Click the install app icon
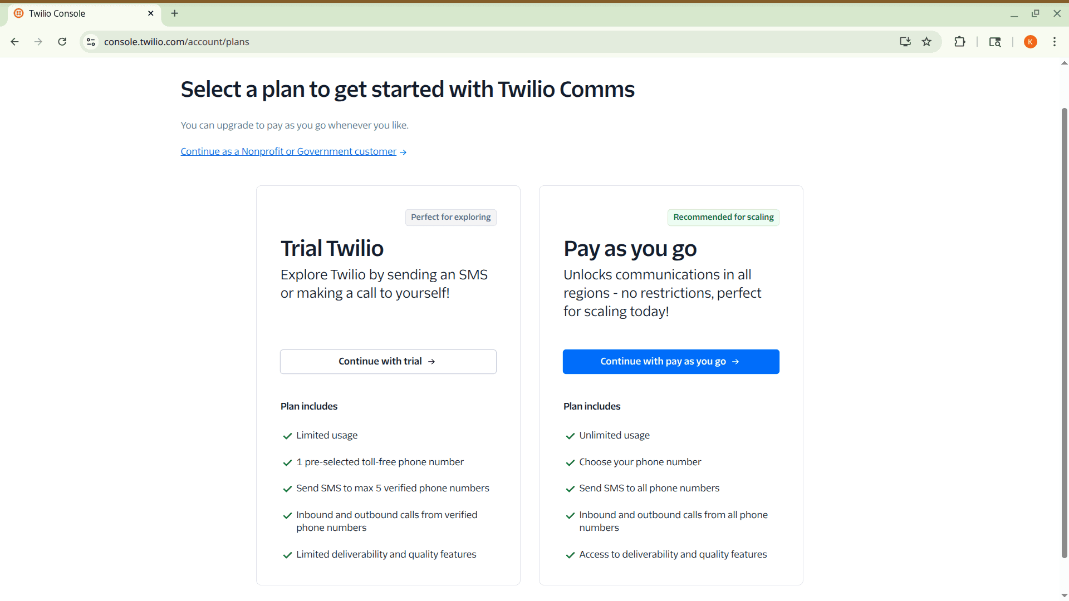 905,42
